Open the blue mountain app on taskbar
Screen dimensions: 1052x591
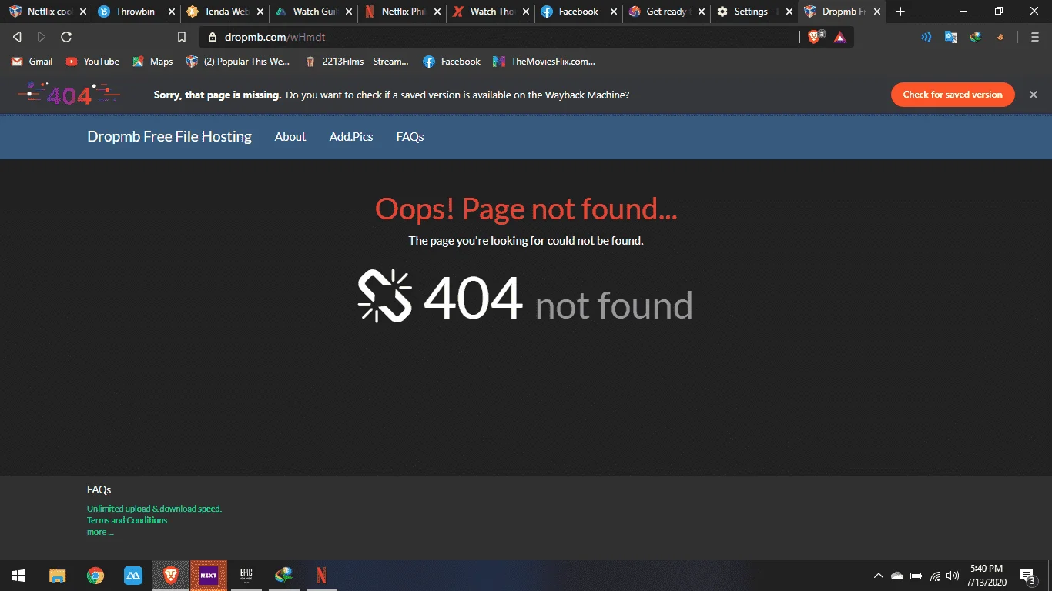pos(133,576)
